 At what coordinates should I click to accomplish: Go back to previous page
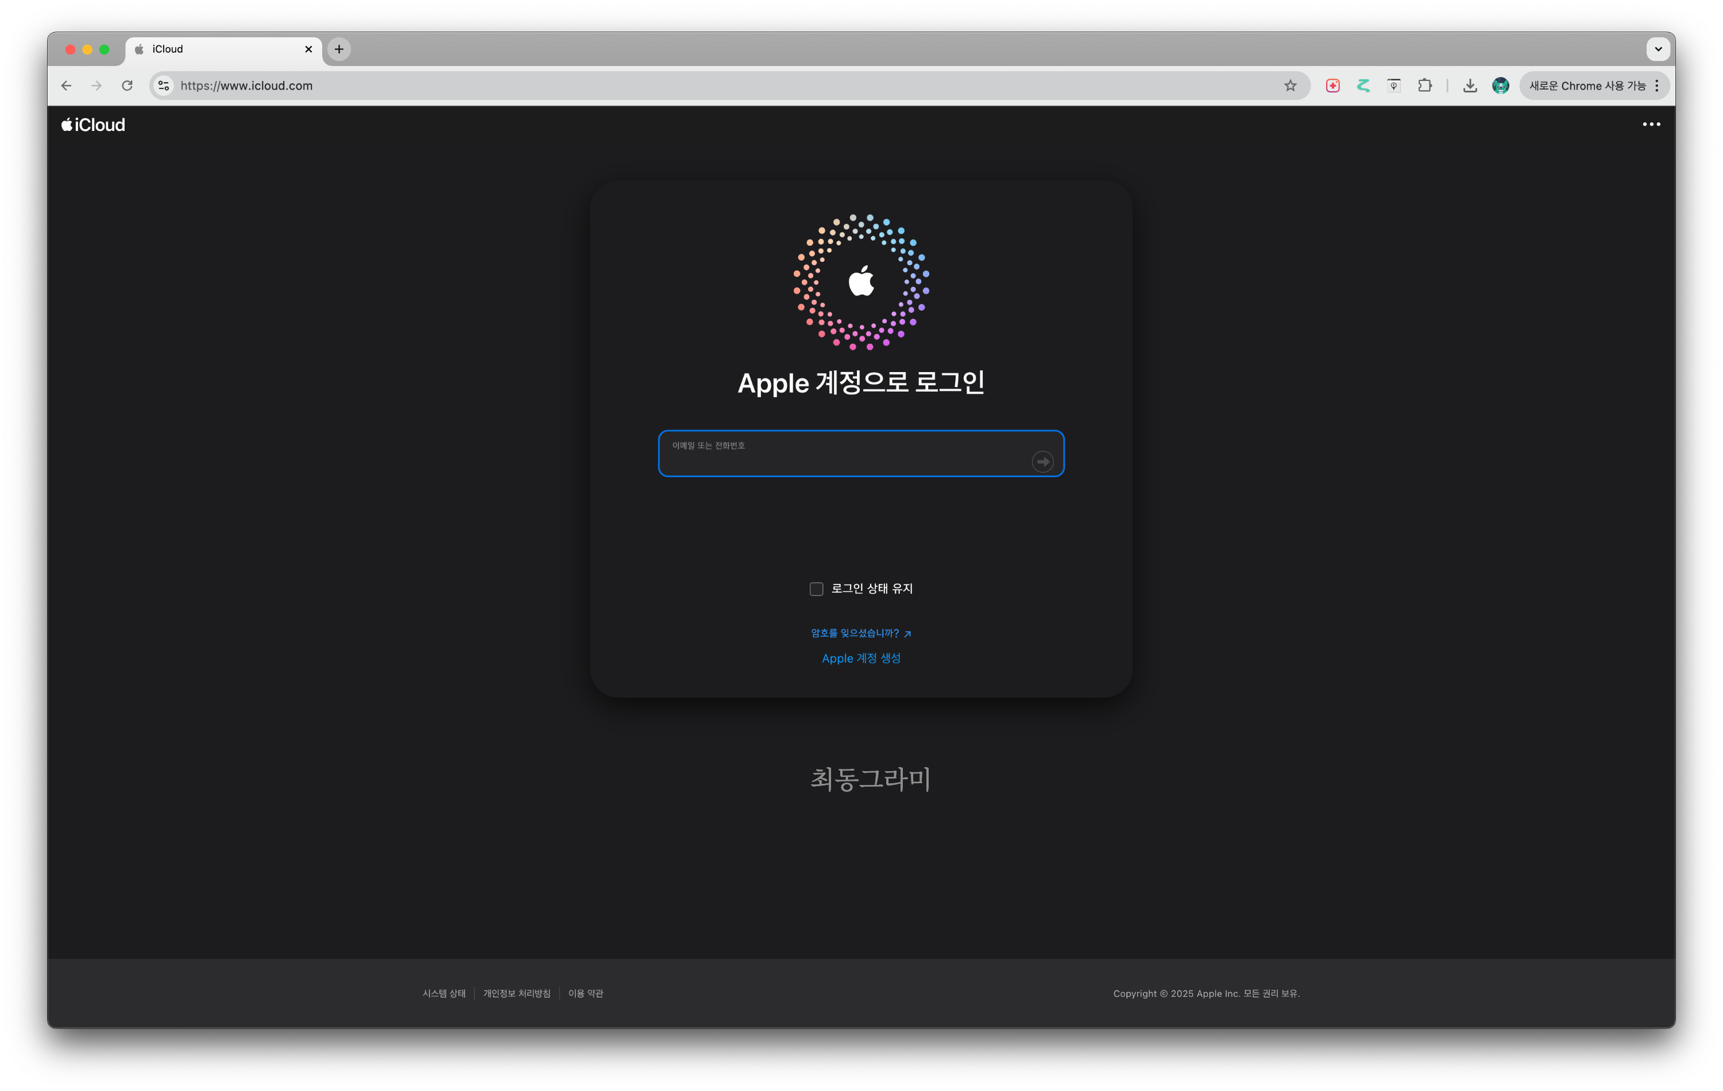point(67,86)
